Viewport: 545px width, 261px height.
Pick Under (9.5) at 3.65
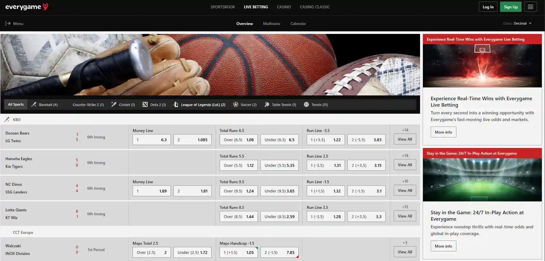coord(279,191)
